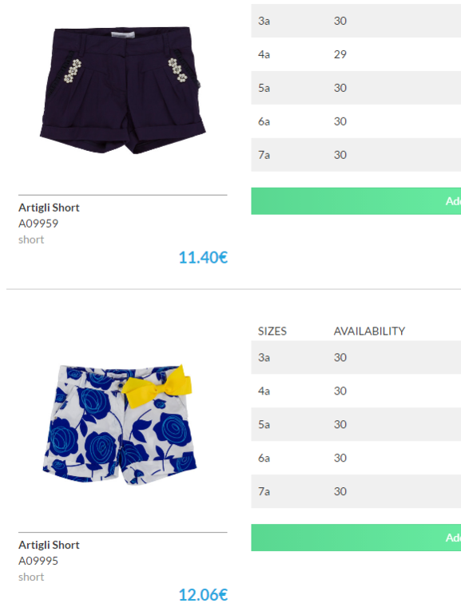This screenshot has height=615, width=461.
Task: Click the Artigli Short A09959 product title
Action: (x=49, y=208)
